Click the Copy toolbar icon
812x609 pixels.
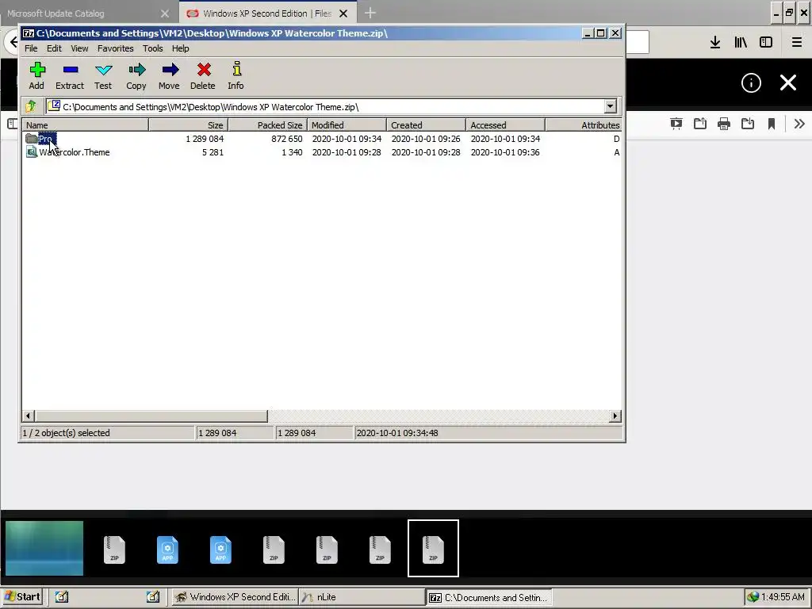(136, 75)
